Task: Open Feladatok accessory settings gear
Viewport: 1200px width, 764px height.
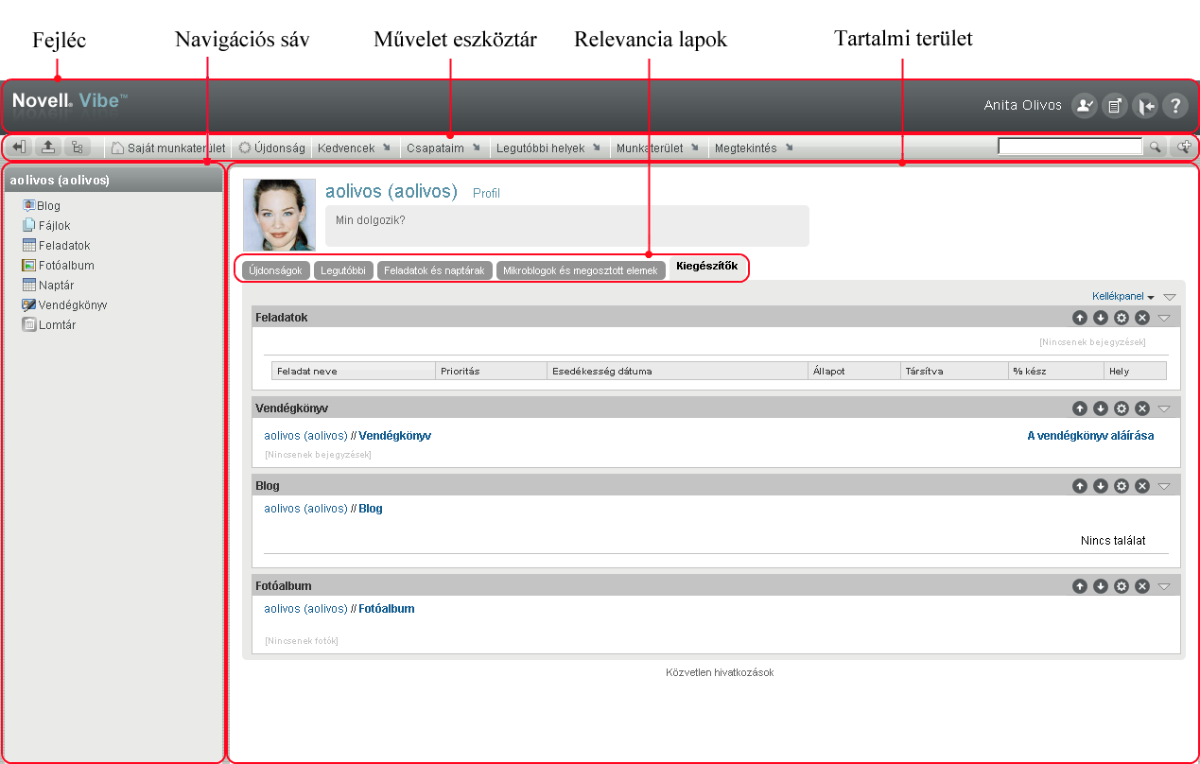Action: (1122, 318)
